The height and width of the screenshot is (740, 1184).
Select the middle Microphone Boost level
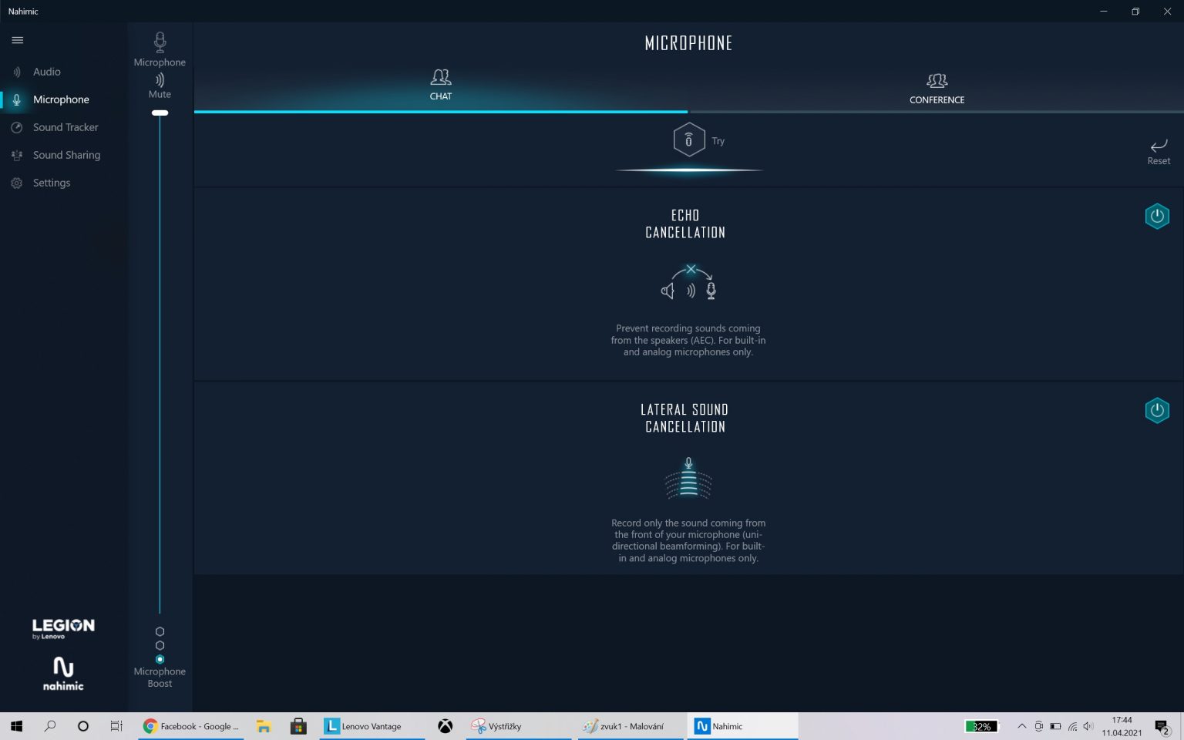[x=160, y=645]
